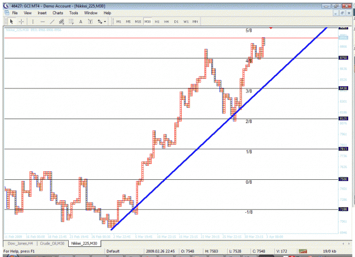
Task: Click the 19/0 kb traffic indicator
Action: click(329, 251)
